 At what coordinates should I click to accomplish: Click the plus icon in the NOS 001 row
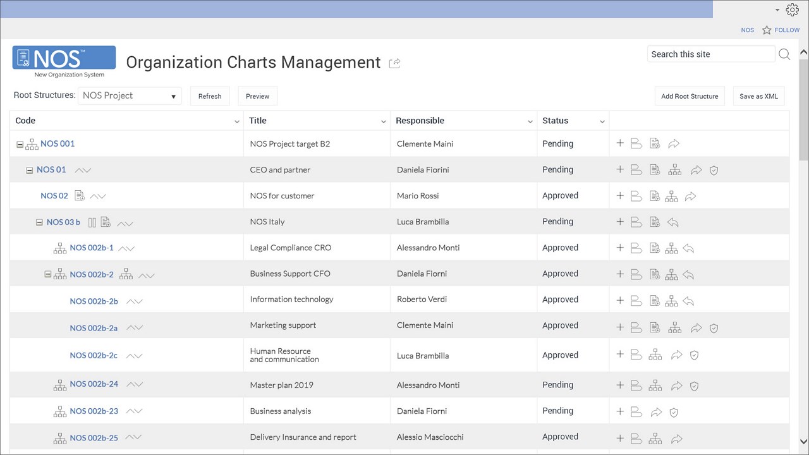coord(620,143)
